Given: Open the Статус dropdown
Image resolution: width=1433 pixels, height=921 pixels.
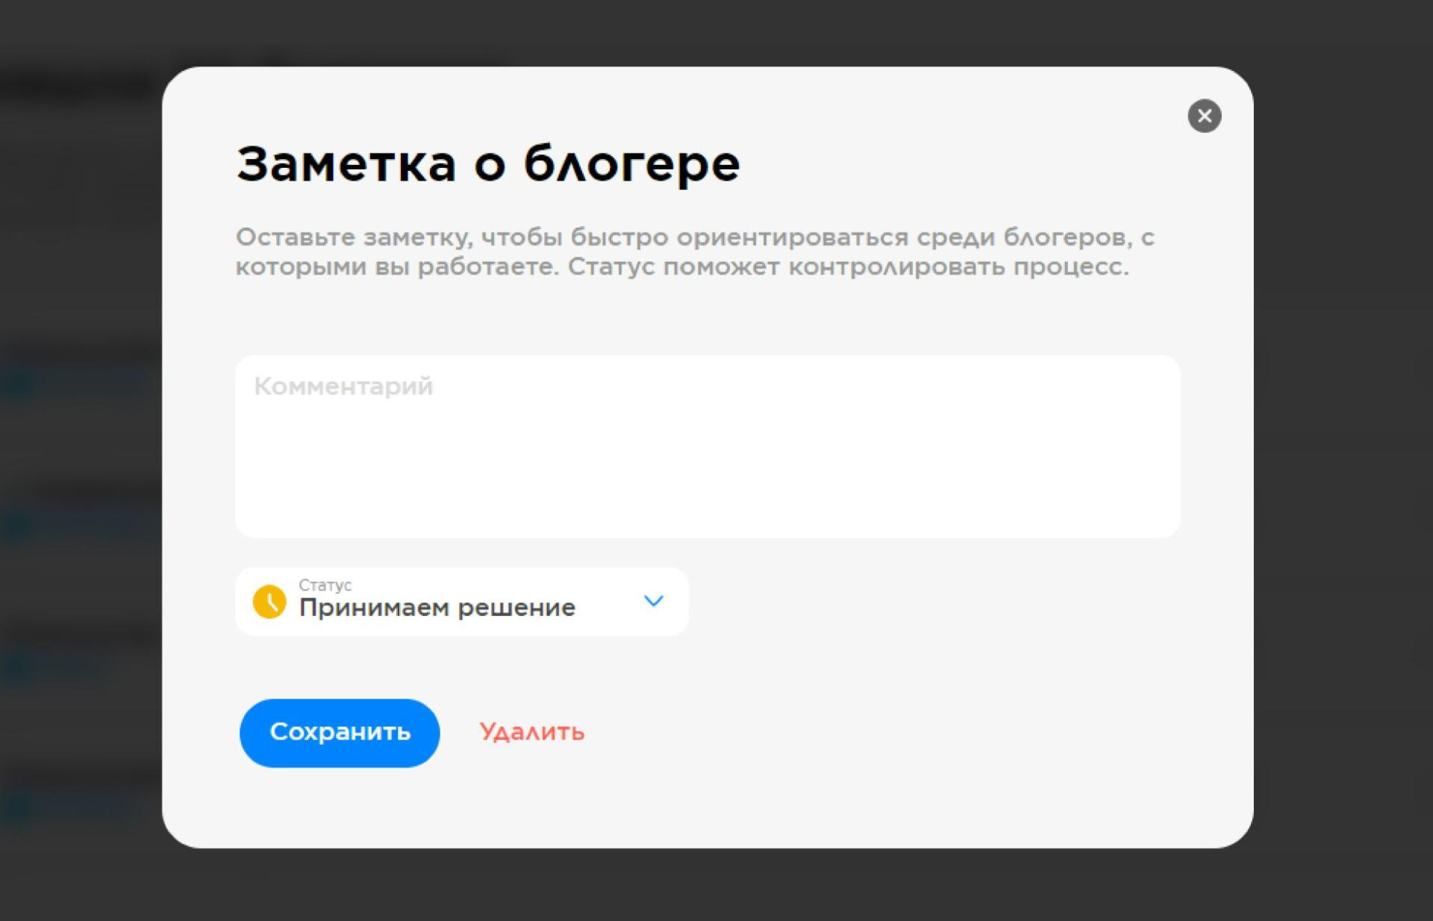Looking at the screenshot, I should [461, 601].
